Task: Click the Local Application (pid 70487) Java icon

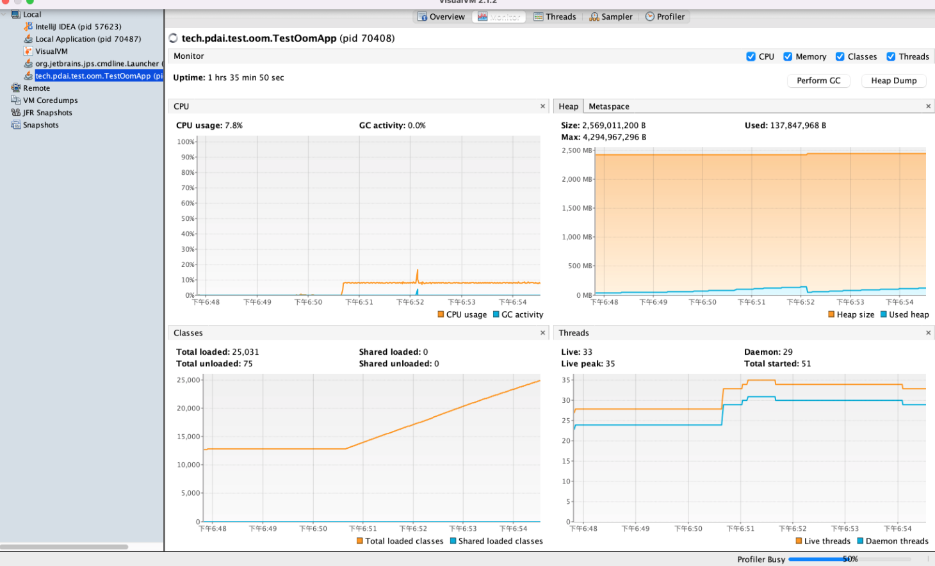Action: click(28, 38)
